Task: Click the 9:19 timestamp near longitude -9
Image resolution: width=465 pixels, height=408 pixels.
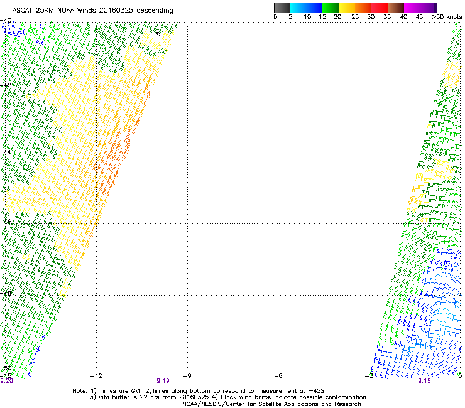Action: coord(163,380)
